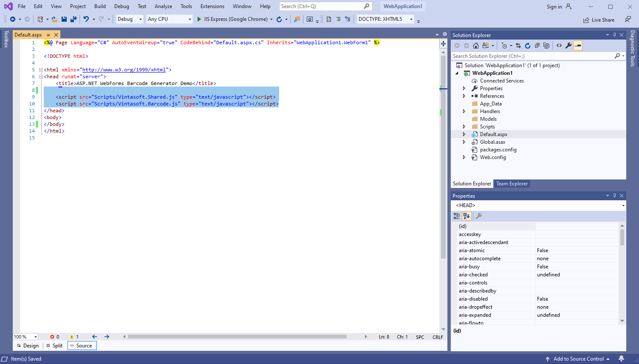Click the New Project toolbar icon
Image resolution: width=639 pixels, height=364 pixels.
(40, 19)
